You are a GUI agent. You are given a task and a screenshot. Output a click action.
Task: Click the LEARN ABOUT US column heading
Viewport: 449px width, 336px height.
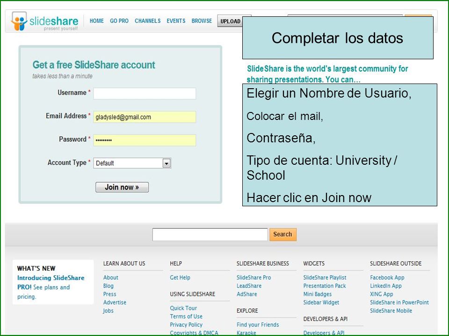[124, 263]
